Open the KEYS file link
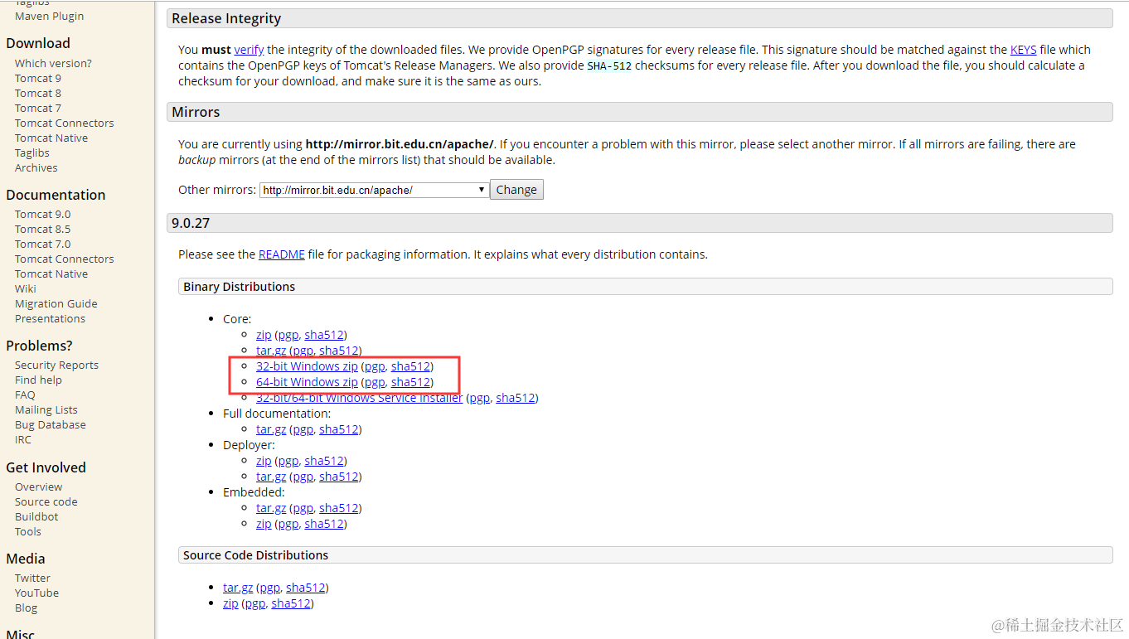 (x=1023, y=50)
